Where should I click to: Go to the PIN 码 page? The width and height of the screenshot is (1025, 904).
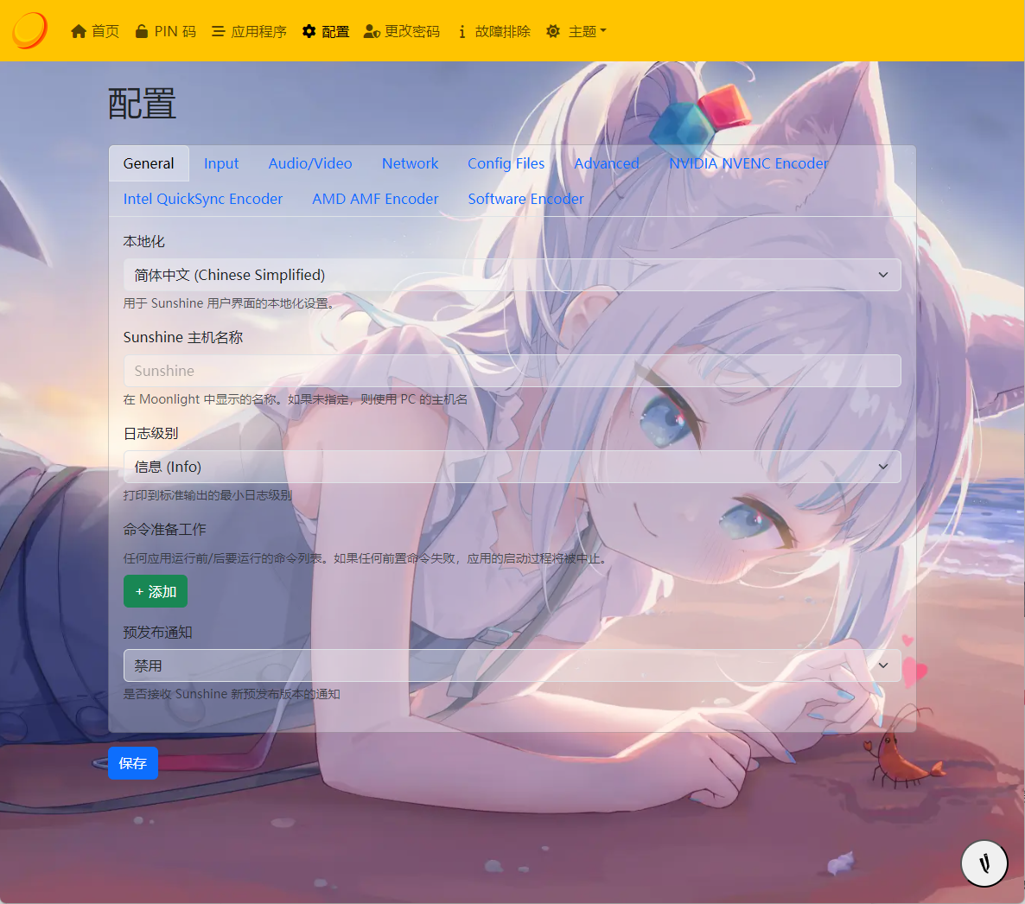[x=165, y=31]
